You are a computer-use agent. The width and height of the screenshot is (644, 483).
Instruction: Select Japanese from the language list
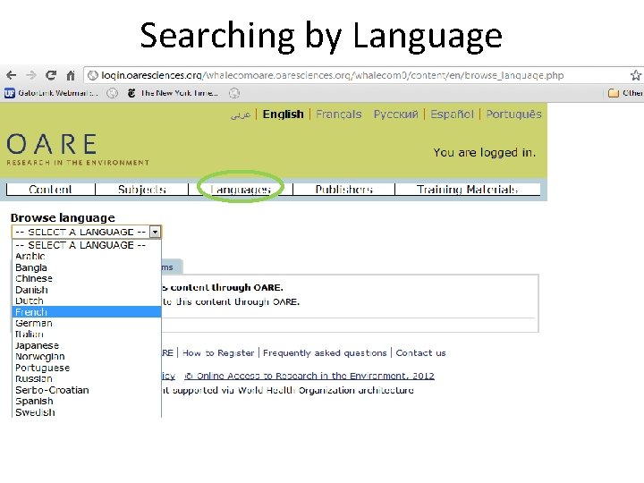click(87, 345)
